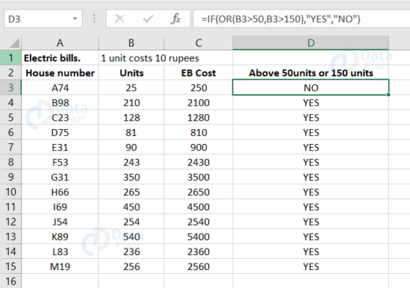This screenshot has height=288, width=410.
Task: Select house number cell B98
Action: point(60,102)
